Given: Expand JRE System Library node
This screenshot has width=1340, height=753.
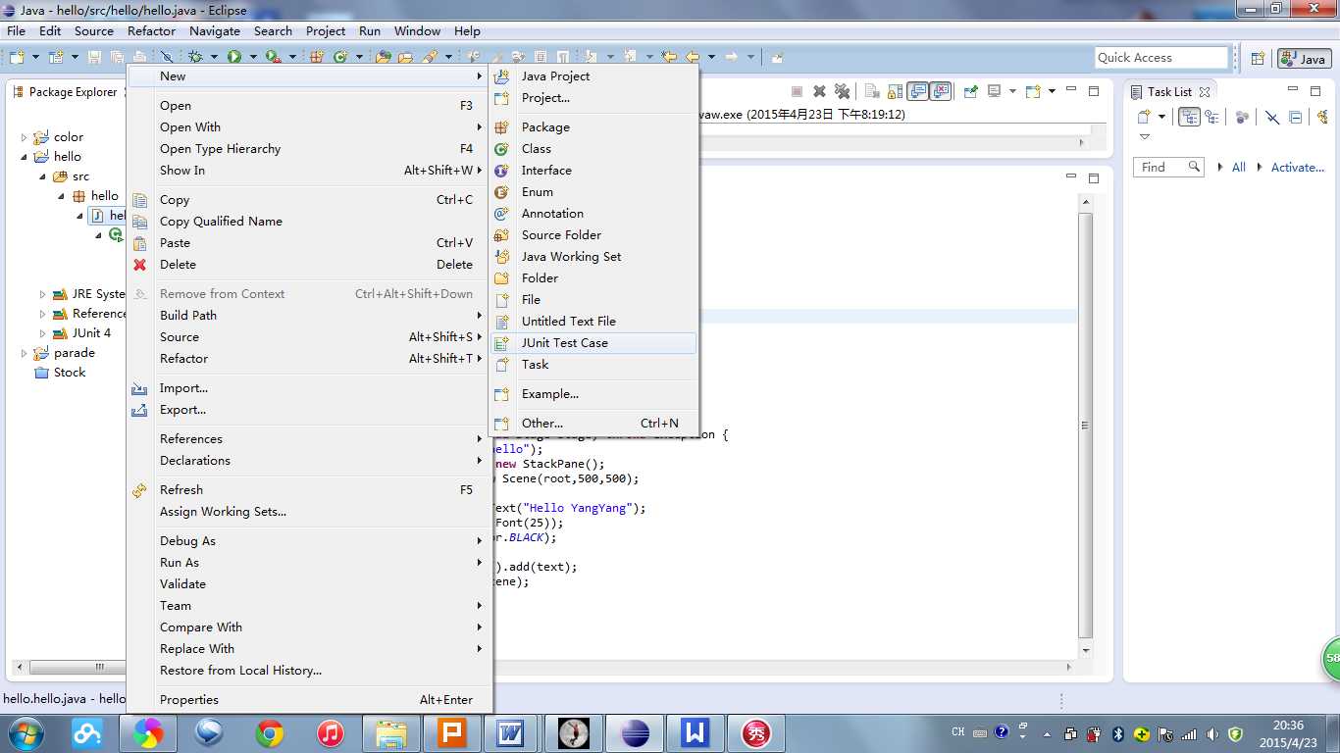Looking at the screenshot, I should point(43,294).
